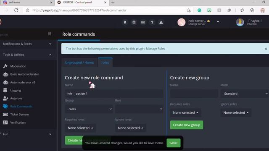Open a new browser tab with plus button
The image size is (269, 151).
113,3
